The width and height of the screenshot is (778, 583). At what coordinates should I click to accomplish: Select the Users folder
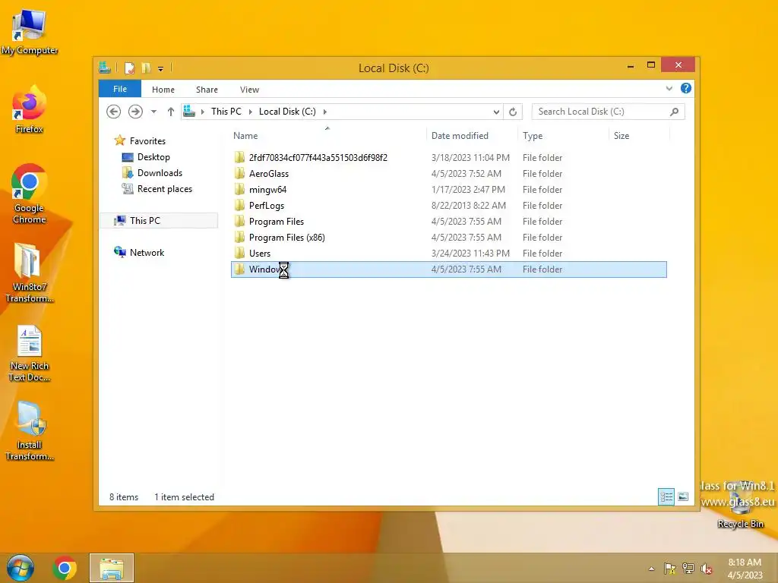tap(449, 253)
